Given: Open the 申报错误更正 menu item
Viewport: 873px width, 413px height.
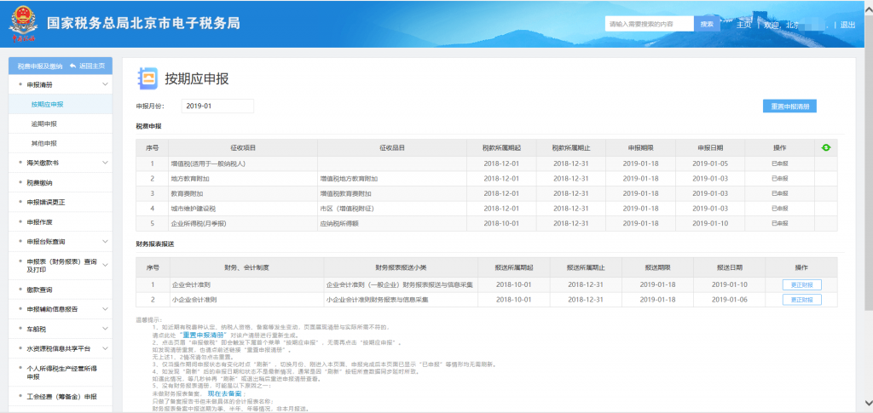Looking at the screenshot, I should click(x=61, y=202).
